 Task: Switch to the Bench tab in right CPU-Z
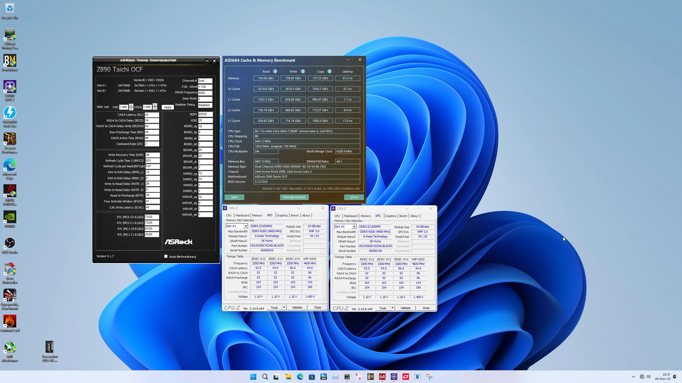click(x=403, y=216)
